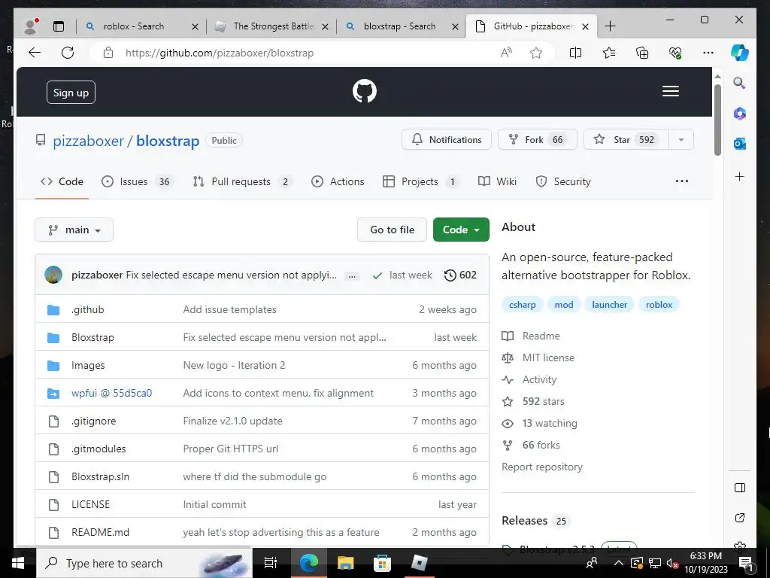Viewport: 770px width, 578px height.
Task: Expand more repository tabs ellipsis
Action: (x=681, y=181)
